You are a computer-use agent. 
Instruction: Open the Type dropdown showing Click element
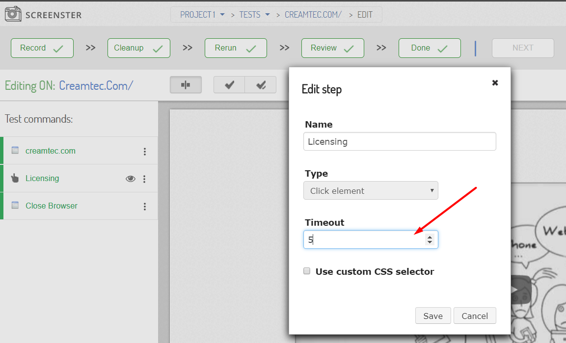coord(371,190)
